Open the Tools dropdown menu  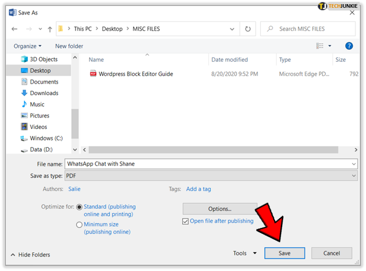(x=244, y=253)
